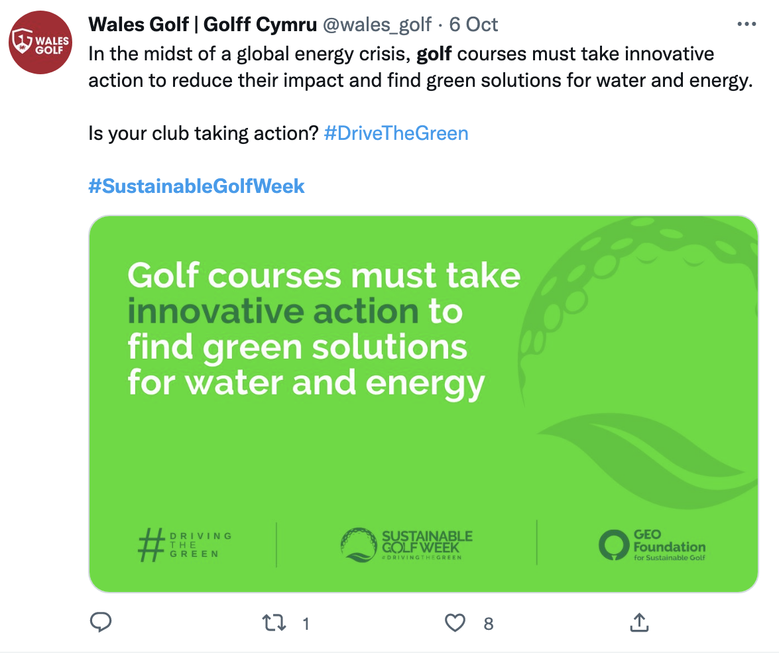View the likes count of 8

point(489,624)
